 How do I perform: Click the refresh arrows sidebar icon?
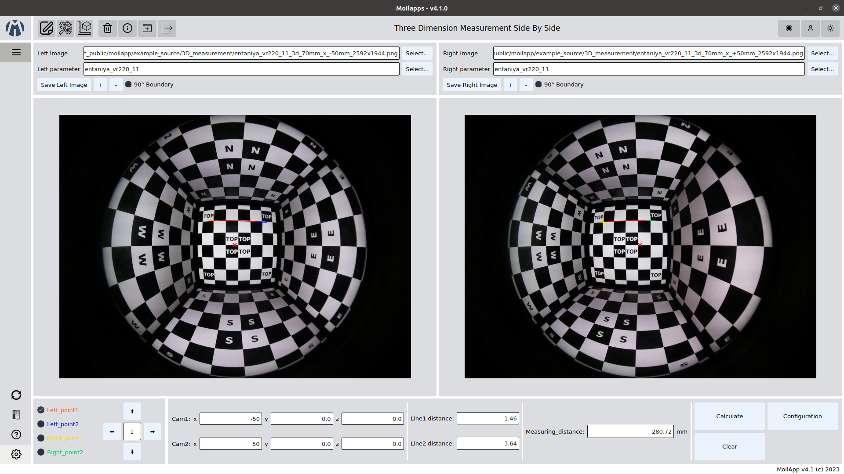click(x=16, y=395)
